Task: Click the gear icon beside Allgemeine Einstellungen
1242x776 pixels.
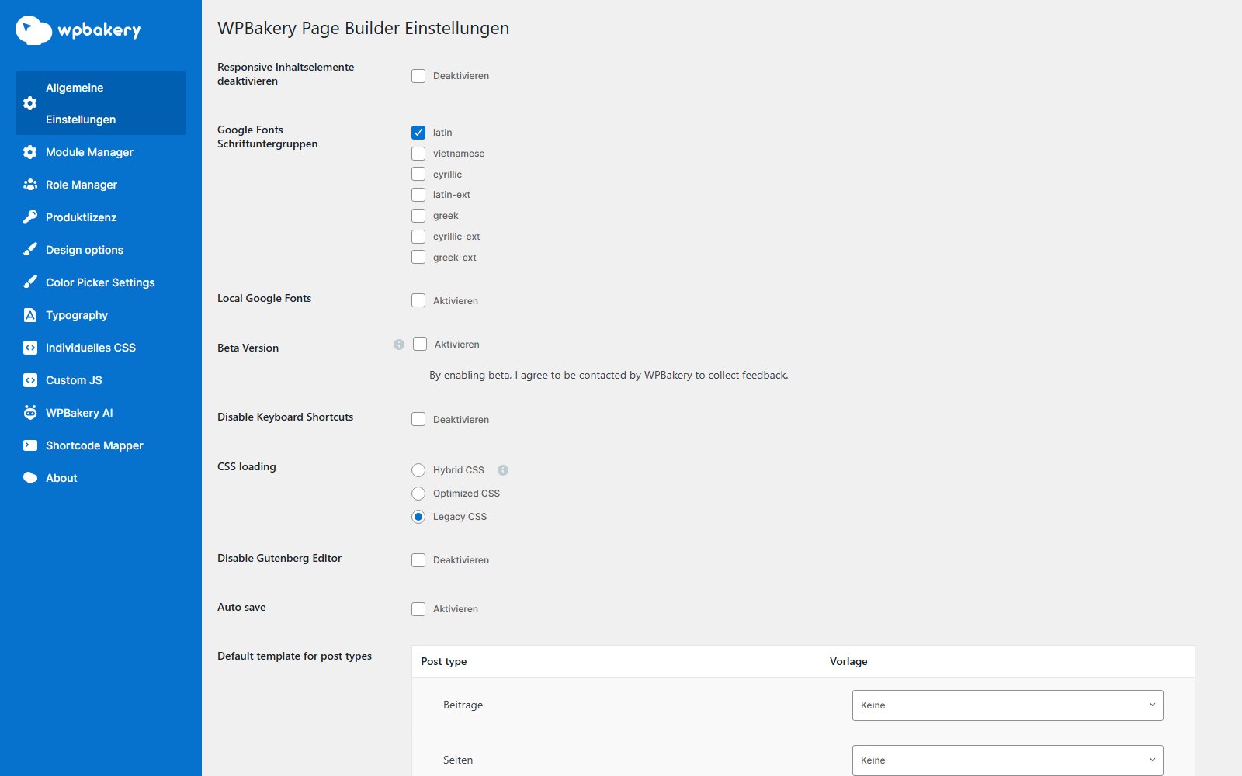Action: pos(30,103)
